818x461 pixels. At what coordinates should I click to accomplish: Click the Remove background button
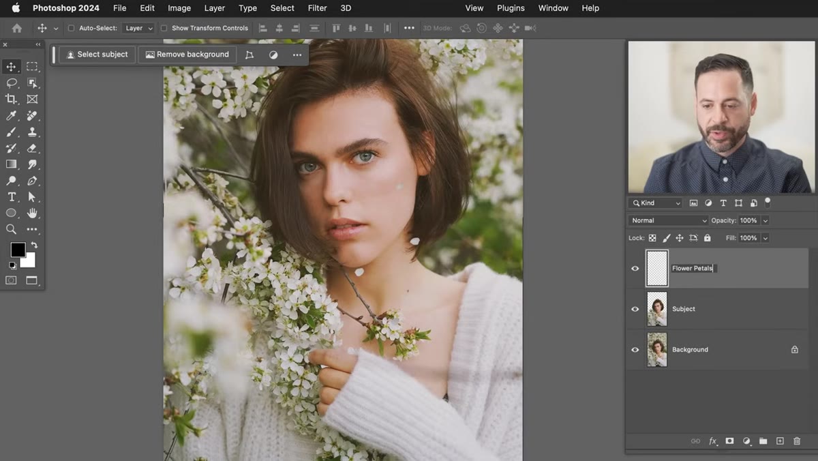tap(187, 55)
